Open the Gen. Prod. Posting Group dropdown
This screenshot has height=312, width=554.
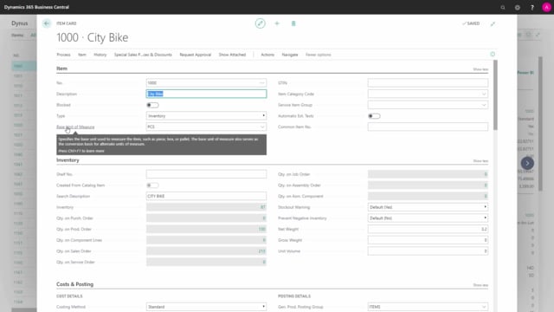tap(484, 307)
